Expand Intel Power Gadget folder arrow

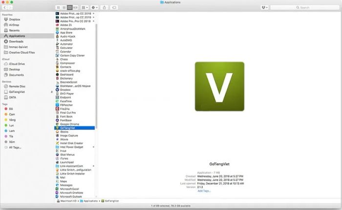point(94,147)
